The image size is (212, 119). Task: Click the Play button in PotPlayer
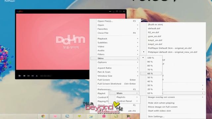pos(20,76)
